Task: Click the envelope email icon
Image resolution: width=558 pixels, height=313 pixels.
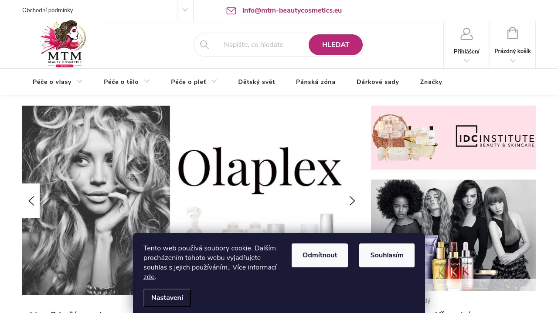Action: [231, 10]
